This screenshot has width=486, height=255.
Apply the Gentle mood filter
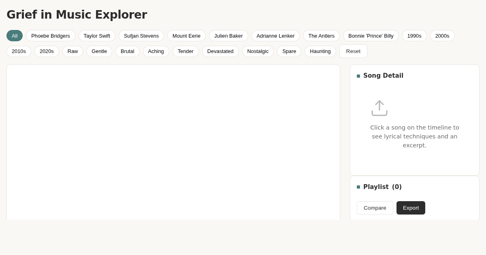[99, 51]
